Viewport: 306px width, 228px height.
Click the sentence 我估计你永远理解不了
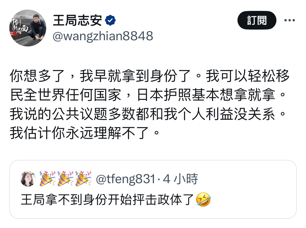pyautogui.click(x=79, y=133)
